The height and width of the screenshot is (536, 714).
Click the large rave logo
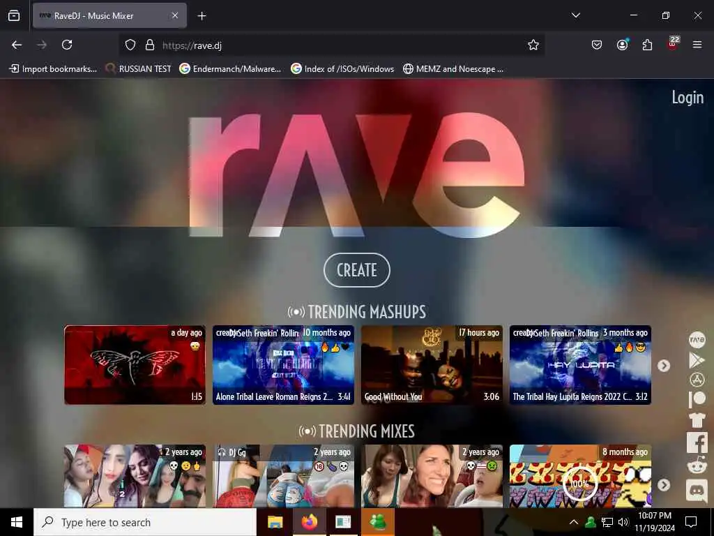[356, 175]
